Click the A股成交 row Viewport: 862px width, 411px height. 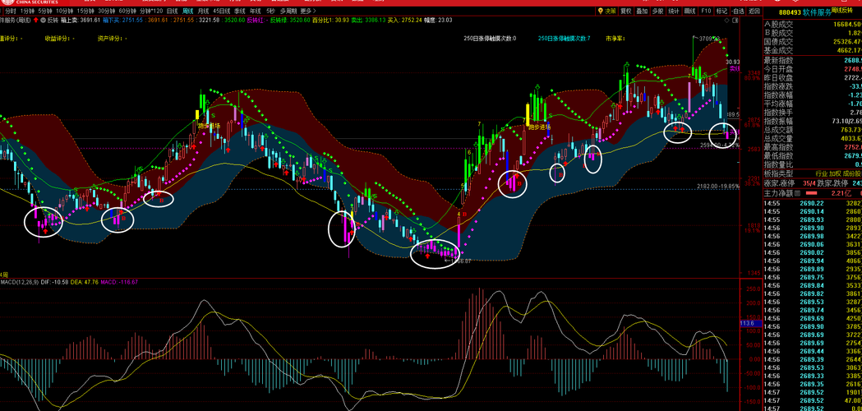[x=813, y=24]
